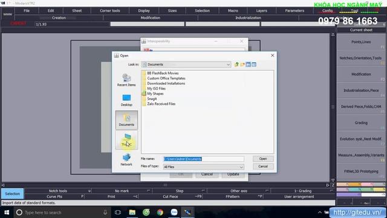Expand Industrialisation,Piece category in right panel

tap(361, 90)
